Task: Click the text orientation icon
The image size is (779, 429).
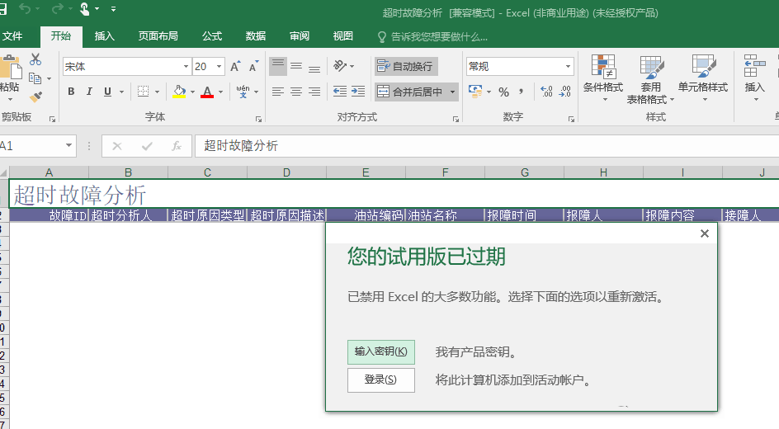Action: pyautogui.click(x=340, y=65)
